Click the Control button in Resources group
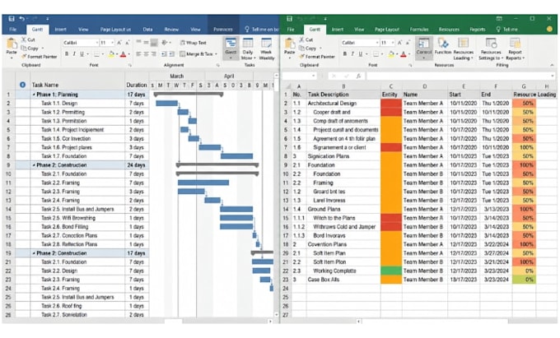560x338 pixels. click(x=424, y=48)
